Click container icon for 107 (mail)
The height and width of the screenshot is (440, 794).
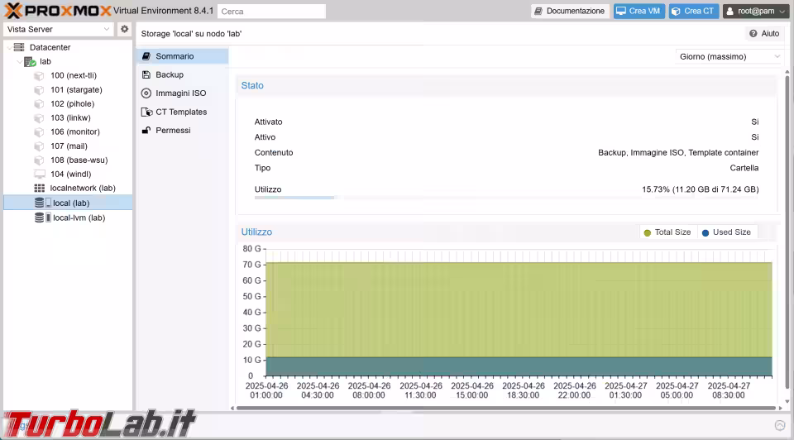[x=39, y=146]
